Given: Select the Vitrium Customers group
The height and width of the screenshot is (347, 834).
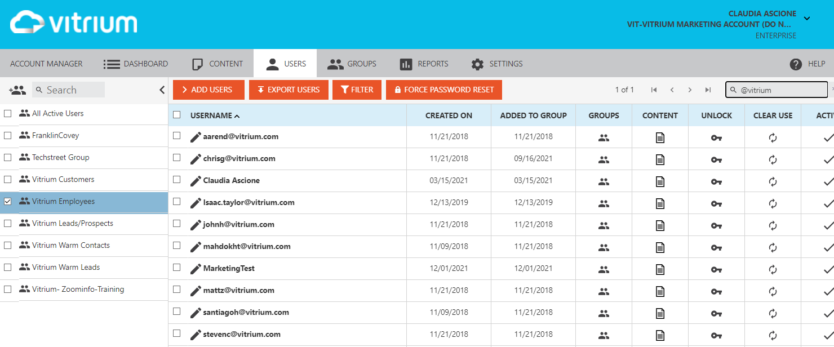Looking at the screenshot, I should [x=63, y=180].
